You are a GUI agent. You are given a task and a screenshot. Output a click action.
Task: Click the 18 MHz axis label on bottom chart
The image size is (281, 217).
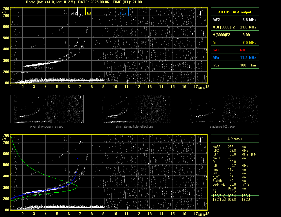click(207, 214)
